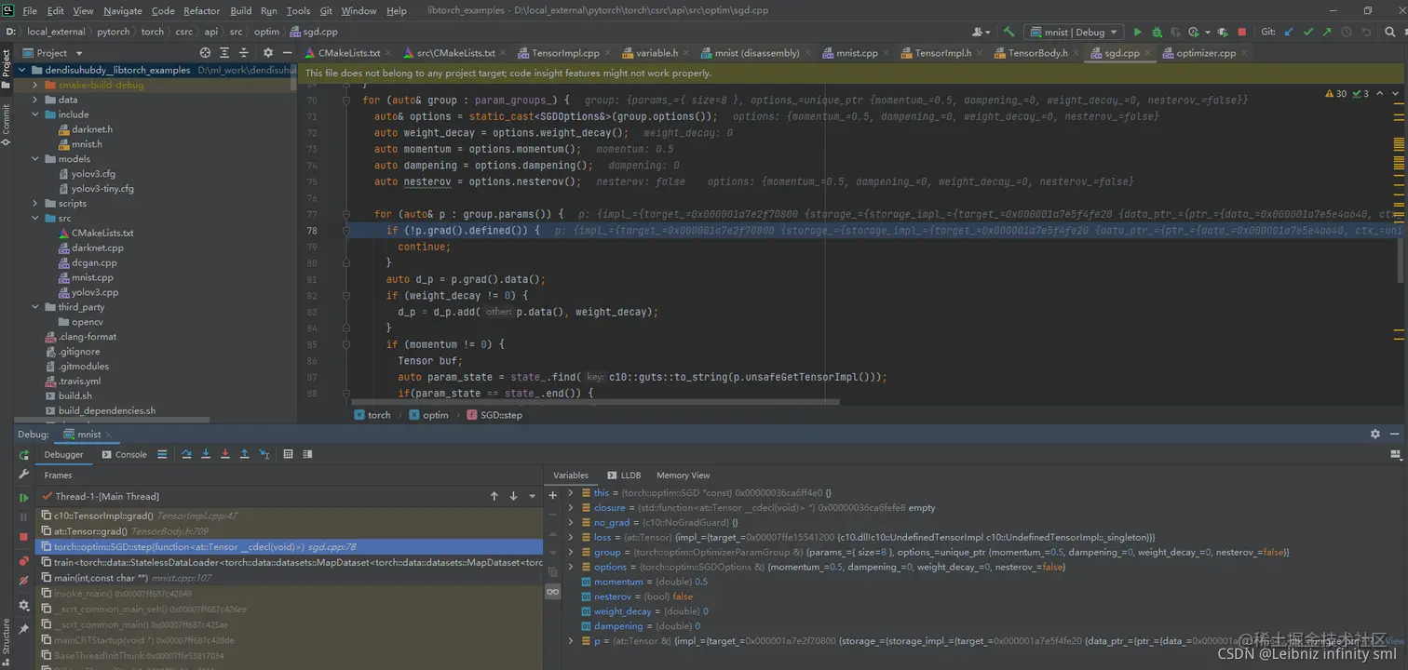This screenshot has width=1408, height=670.
Task: Open the mnist | Debug configuration dropdown
Action: [1072, 32]
